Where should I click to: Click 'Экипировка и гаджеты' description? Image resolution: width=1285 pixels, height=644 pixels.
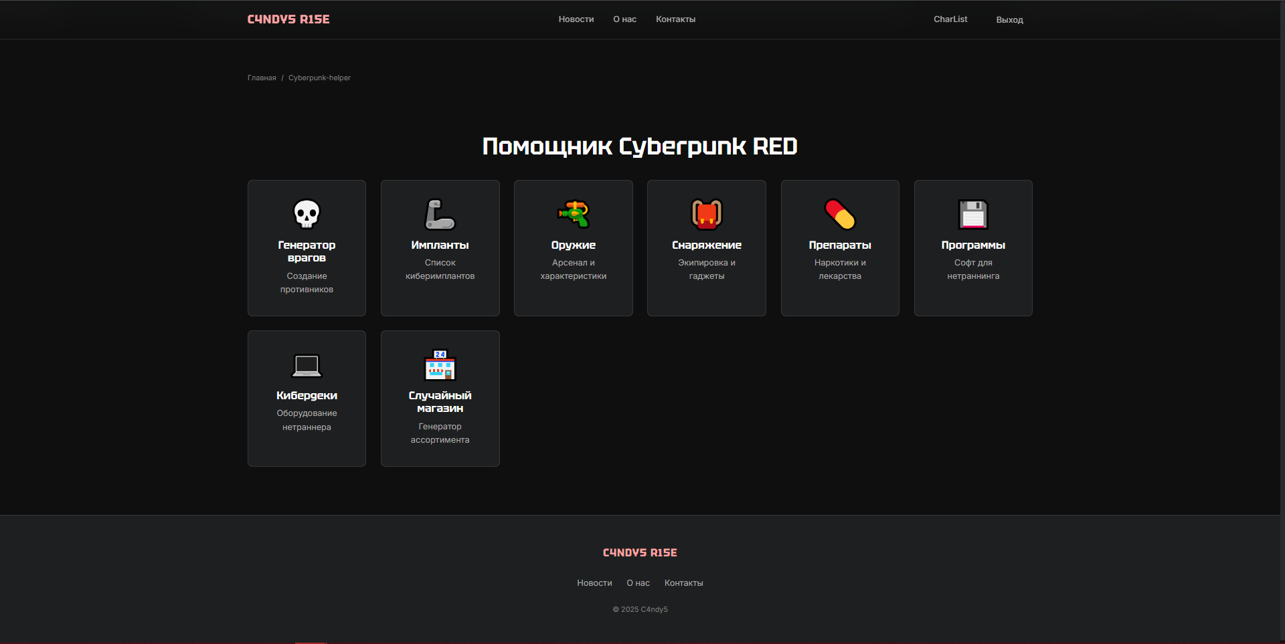(x=707, y=270)
